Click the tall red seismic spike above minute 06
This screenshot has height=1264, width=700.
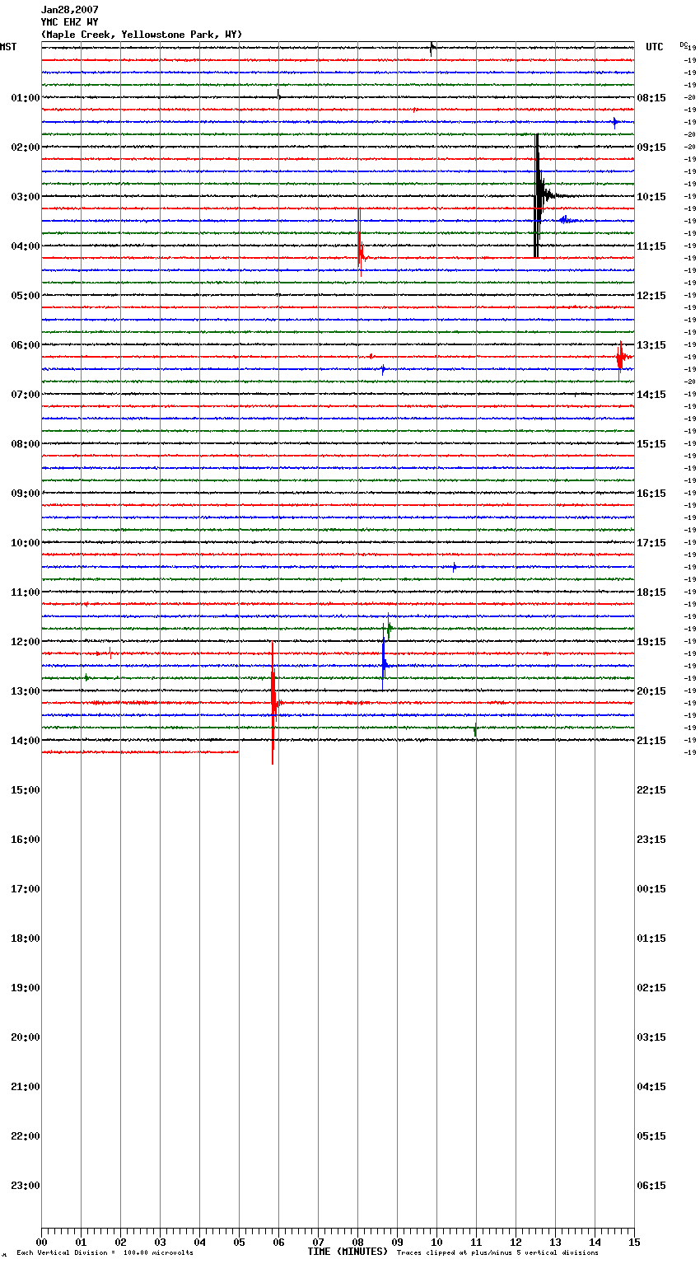pyautogui.click(x=273, y=703)
